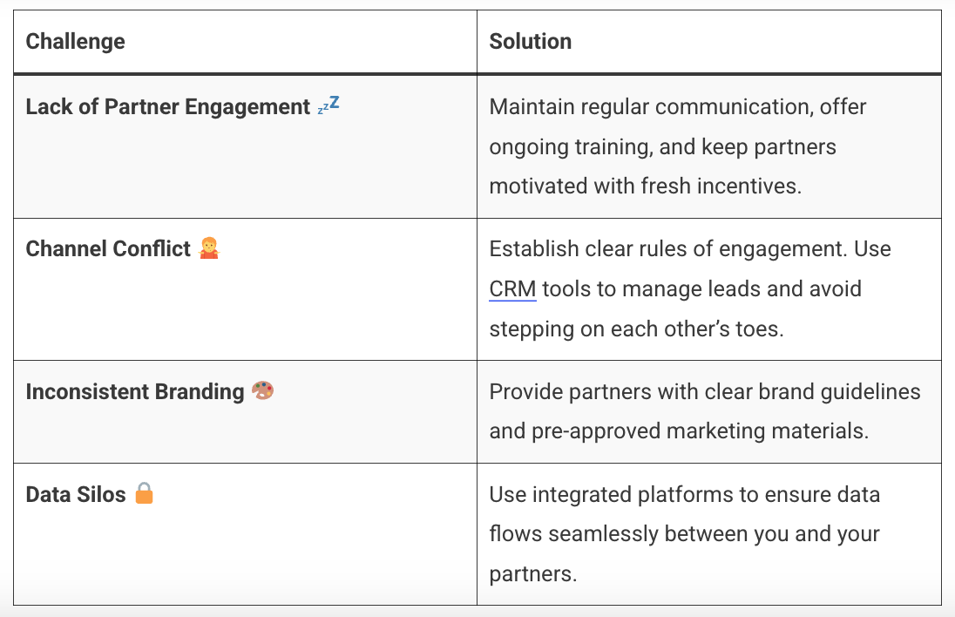Select the Data Silos heading
The image size is (955, 617).
76,494
